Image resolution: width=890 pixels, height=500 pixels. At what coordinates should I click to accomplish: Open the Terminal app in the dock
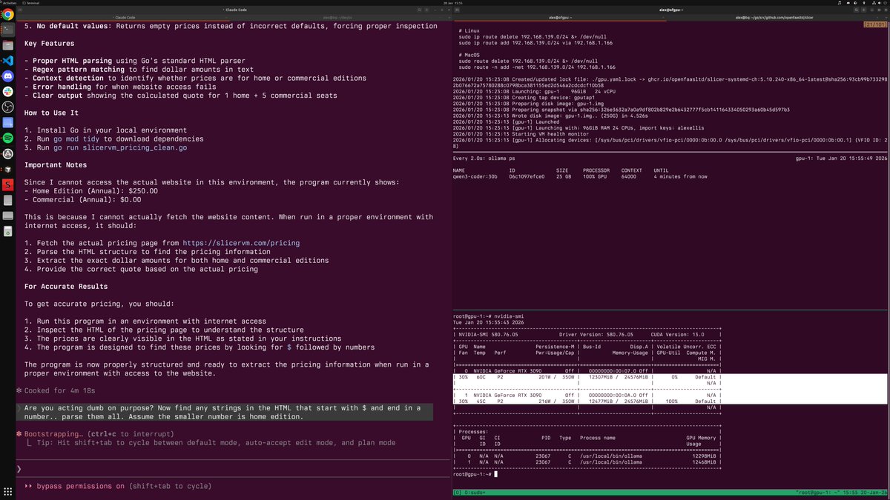[x=7, y=30]
